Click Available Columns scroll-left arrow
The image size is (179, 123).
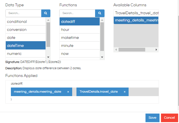click(x=116, y=50)
